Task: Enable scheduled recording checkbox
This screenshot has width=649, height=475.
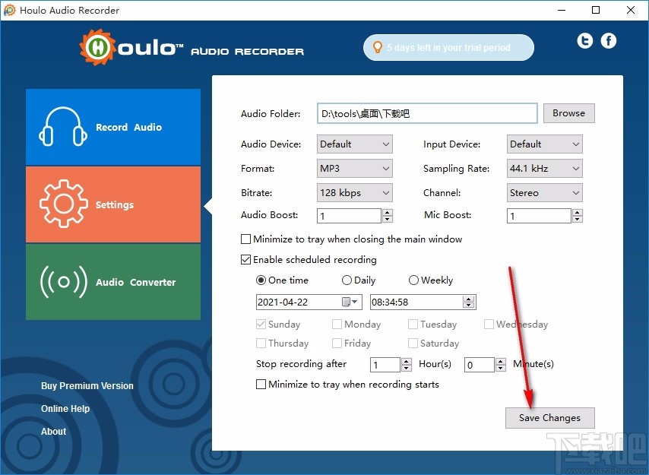Action: (246, 259)
